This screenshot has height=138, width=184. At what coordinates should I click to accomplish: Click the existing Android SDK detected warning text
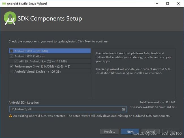(x=92, y=116)
